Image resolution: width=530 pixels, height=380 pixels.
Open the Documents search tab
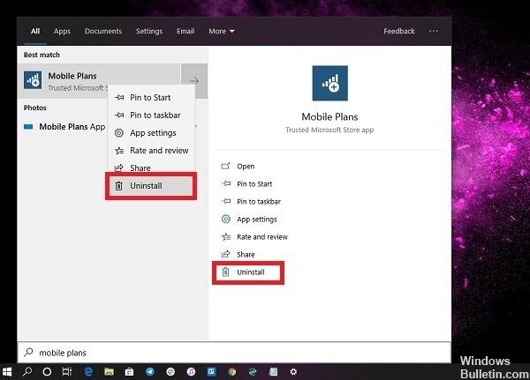tap(103, 32)
